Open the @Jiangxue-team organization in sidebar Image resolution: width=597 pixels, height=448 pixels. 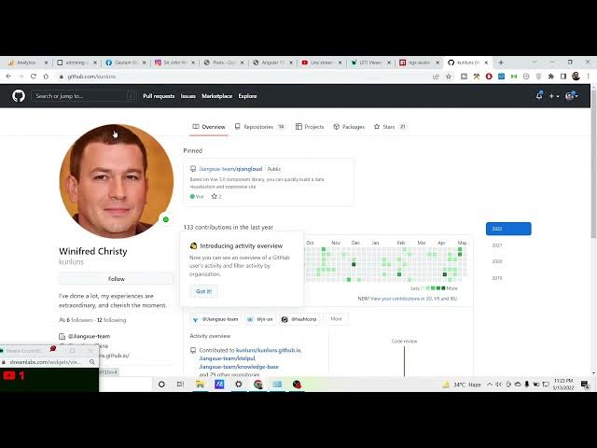click(89, 336)
